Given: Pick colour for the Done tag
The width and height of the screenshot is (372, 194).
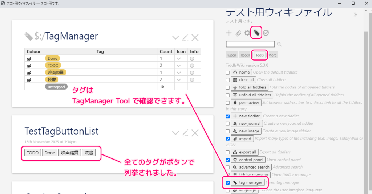Looking at the screenshot, I should [x=29, y=59].
